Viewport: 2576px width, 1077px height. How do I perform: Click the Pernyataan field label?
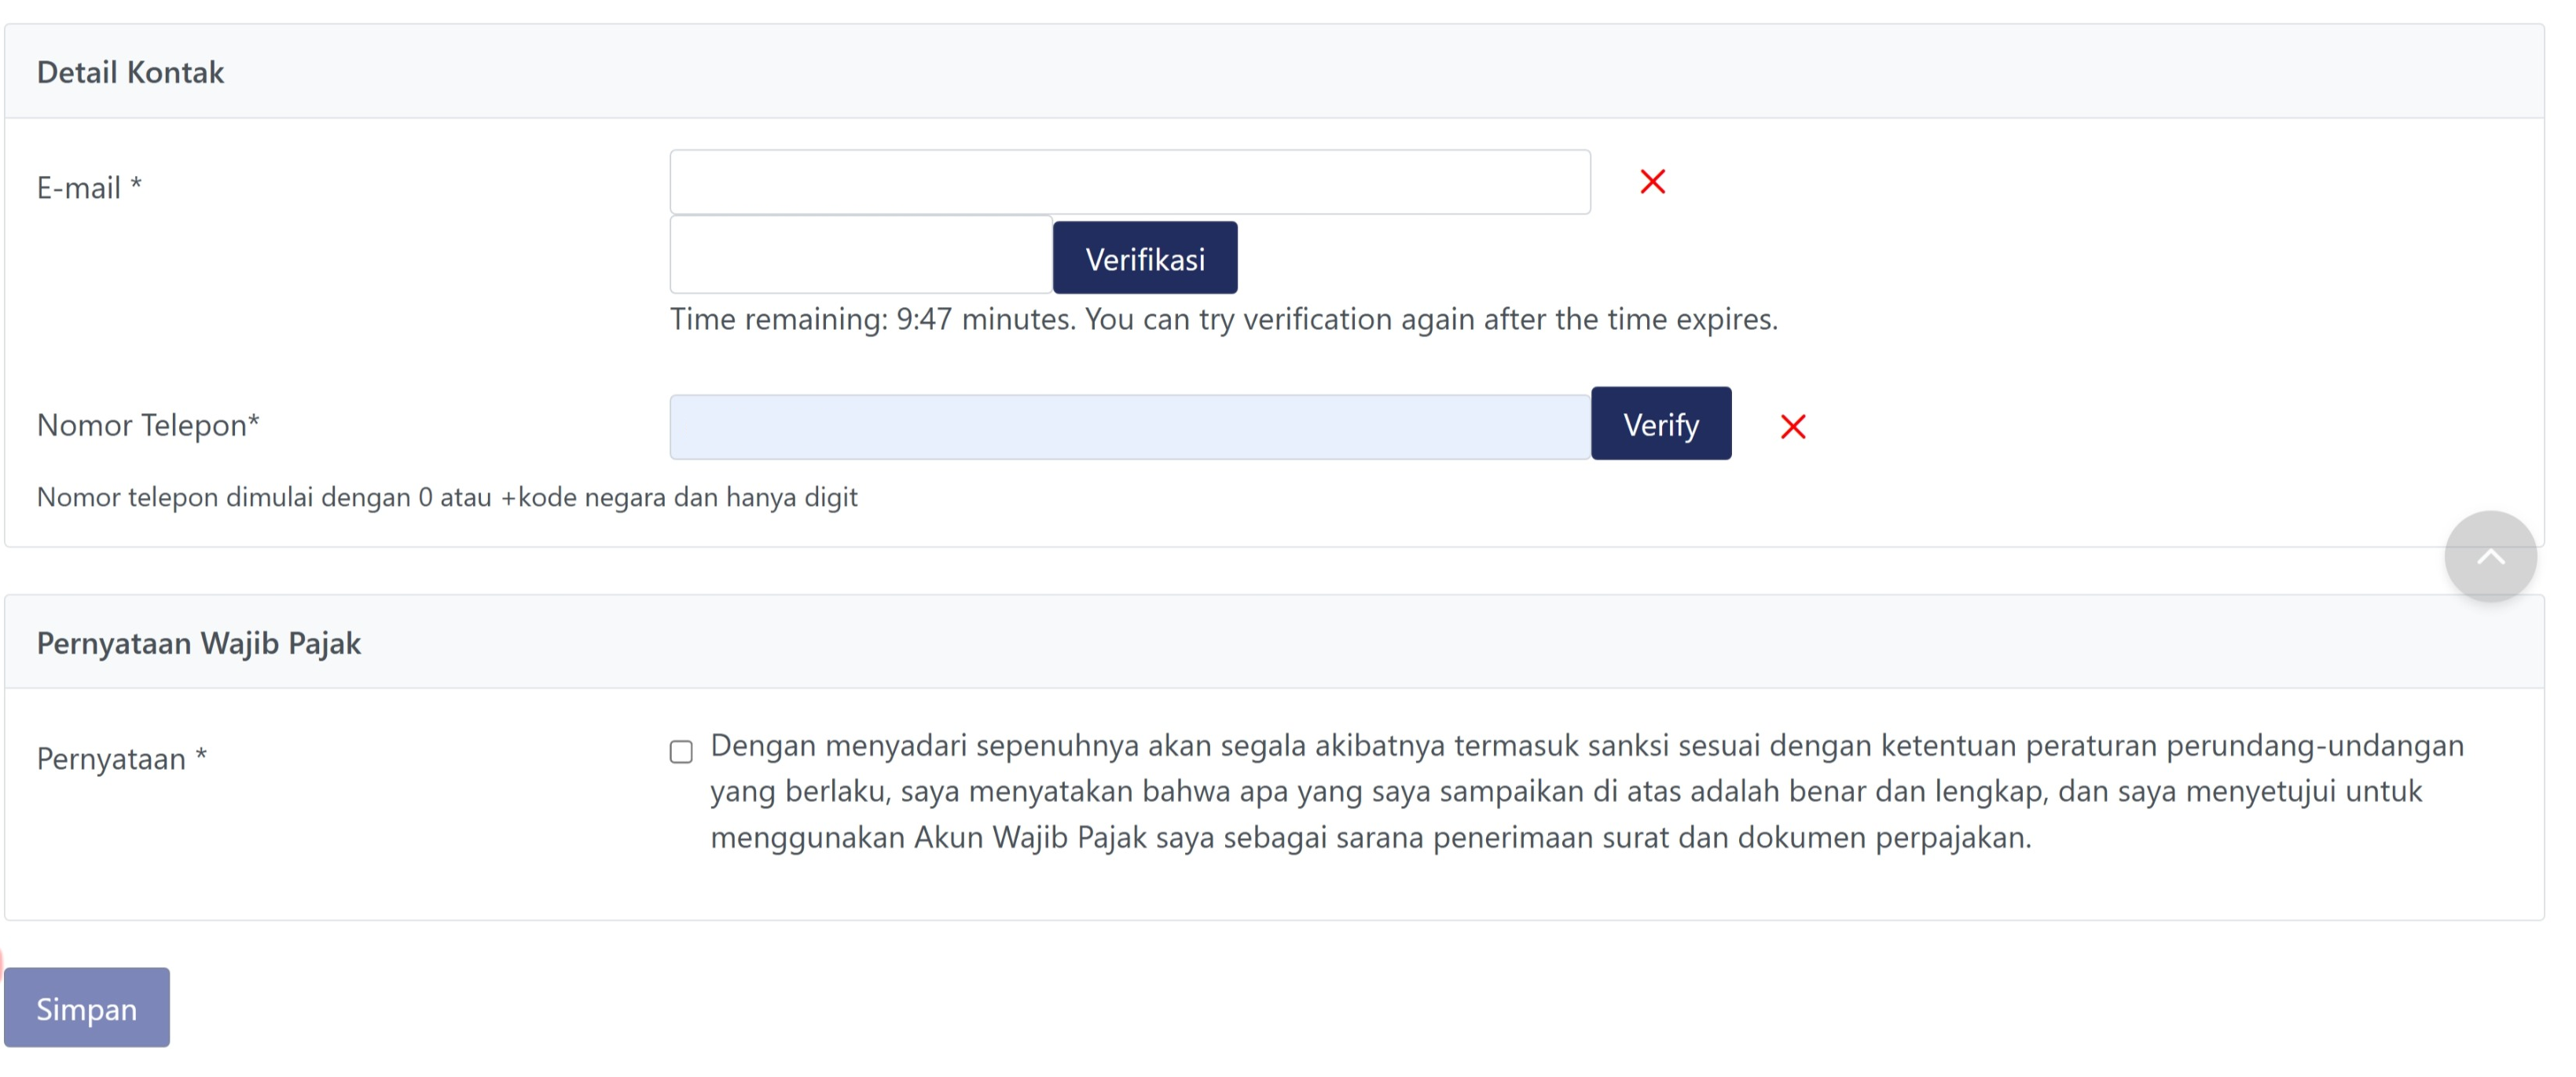point(121,759)
